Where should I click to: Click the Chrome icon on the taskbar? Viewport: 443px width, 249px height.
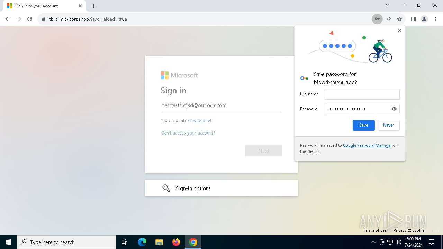pyautogui.click(x=193, y=242)
